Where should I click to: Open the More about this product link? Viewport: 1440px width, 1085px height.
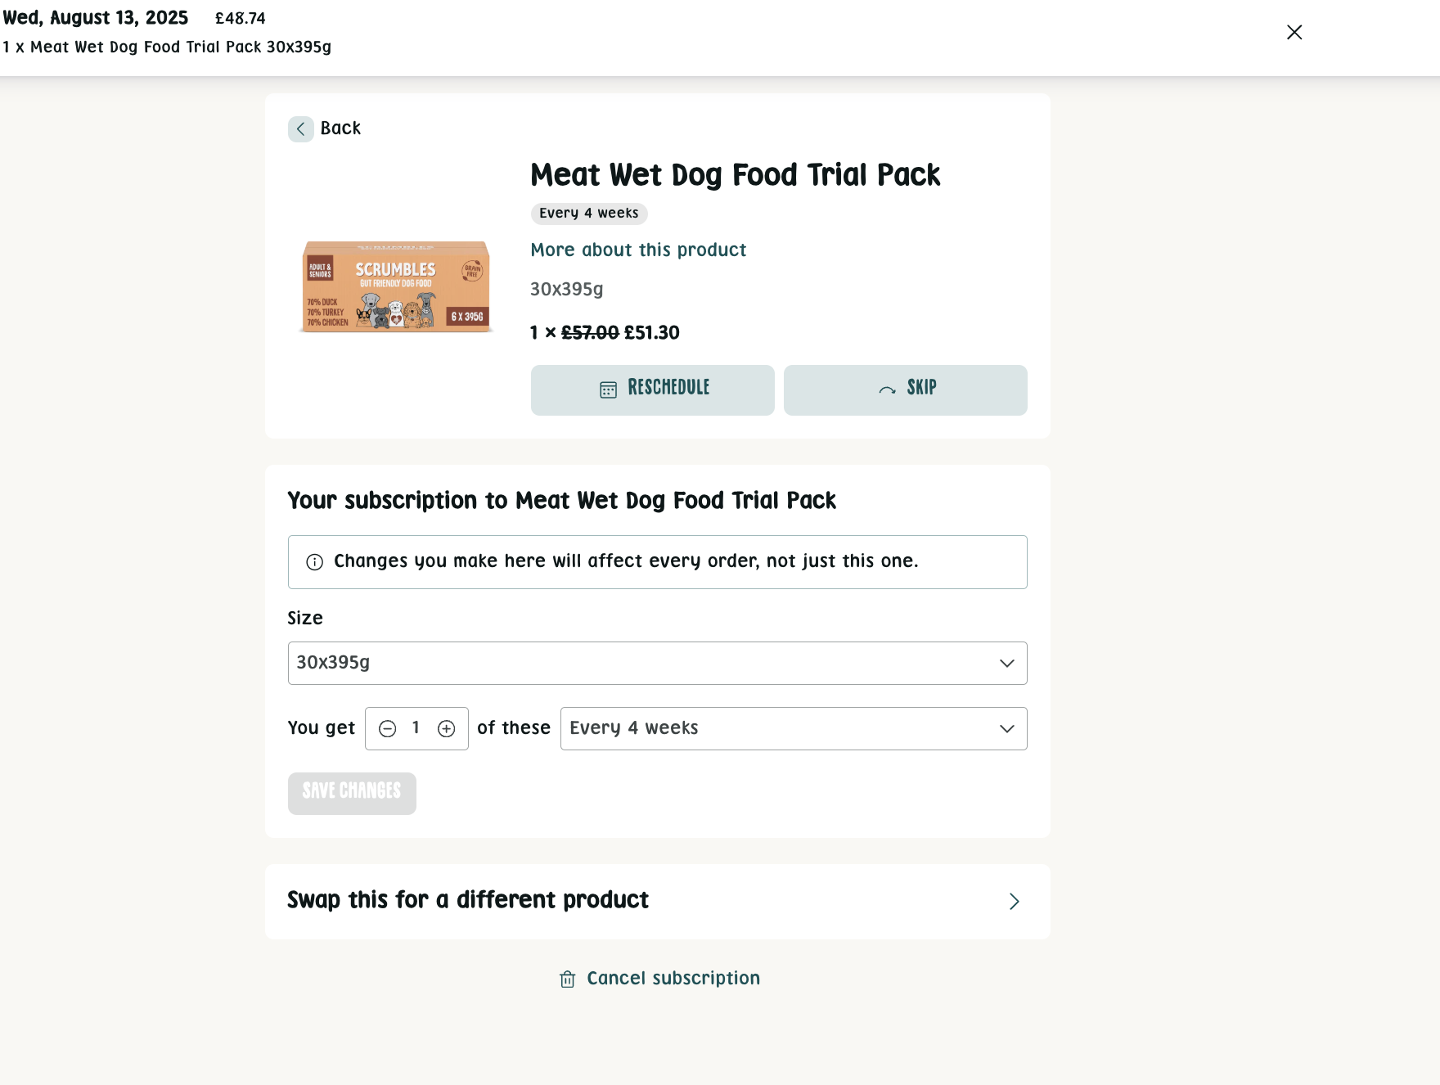tap(638, 250)
